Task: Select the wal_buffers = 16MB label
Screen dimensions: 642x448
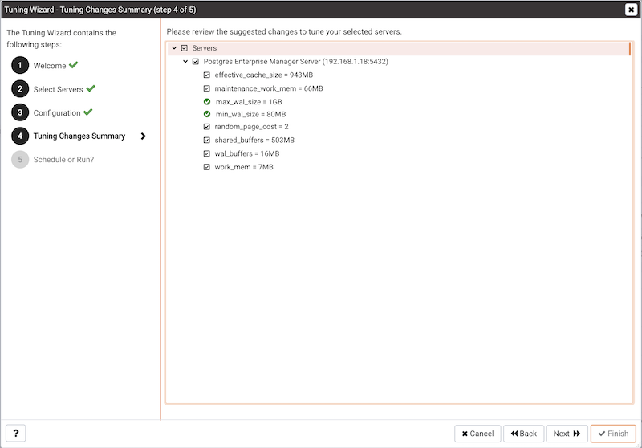Action: click(x=247, y=153)
